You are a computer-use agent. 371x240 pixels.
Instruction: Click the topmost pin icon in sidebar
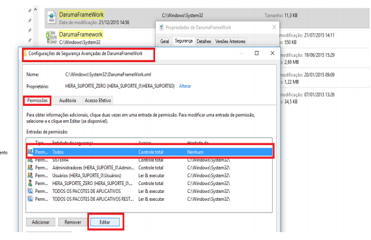(x=29, y=10)
